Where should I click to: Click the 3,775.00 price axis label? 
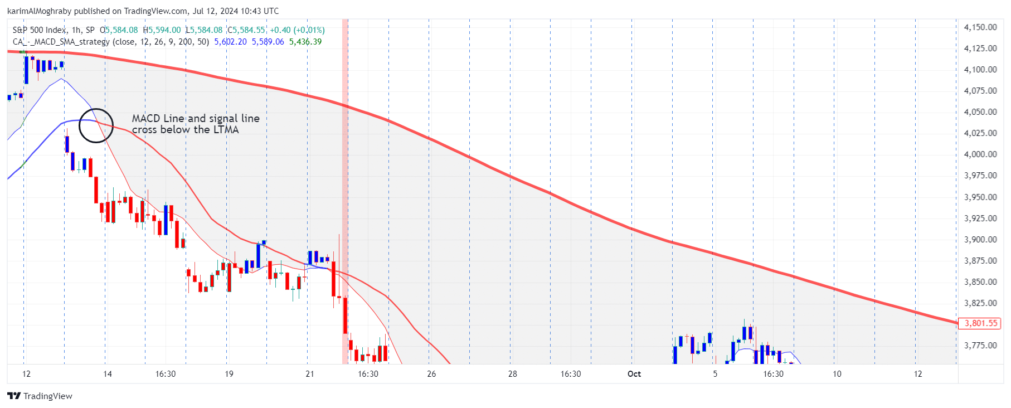[x=980, y=346]
